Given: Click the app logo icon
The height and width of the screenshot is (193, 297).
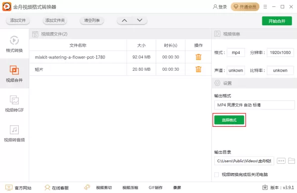Looking at the screenshot, I should [x=7, y=6].
